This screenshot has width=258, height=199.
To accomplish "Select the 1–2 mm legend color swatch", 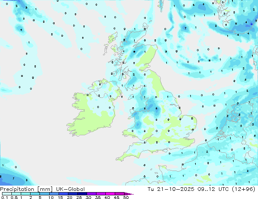I will tap(26, 194).
